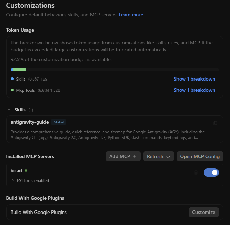This screenshot has height=225, width=230.
Task: Click the Global badge on antigravity-guide
Action: (x=58, y=122)
